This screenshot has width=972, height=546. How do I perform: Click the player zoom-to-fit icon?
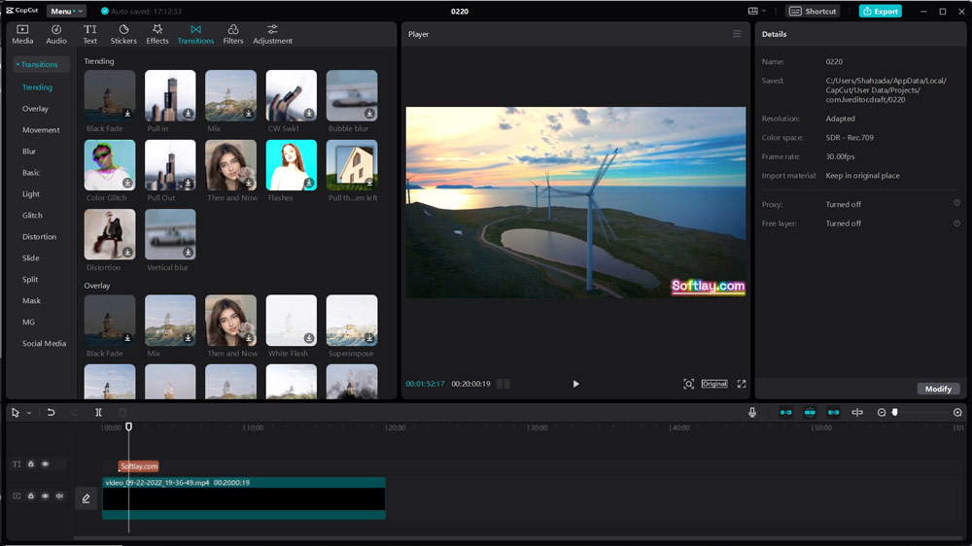coord(688,384)
